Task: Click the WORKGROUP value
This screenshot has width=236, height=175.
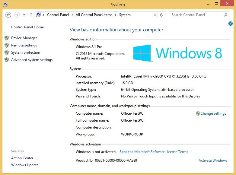Action: 132,134
